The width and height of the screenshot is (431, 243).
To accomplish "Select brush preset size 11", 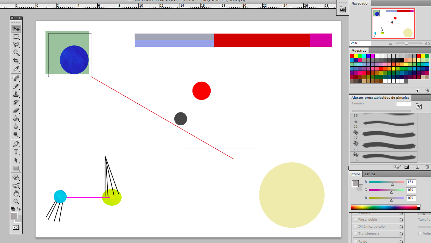I will tap(384, 123).
